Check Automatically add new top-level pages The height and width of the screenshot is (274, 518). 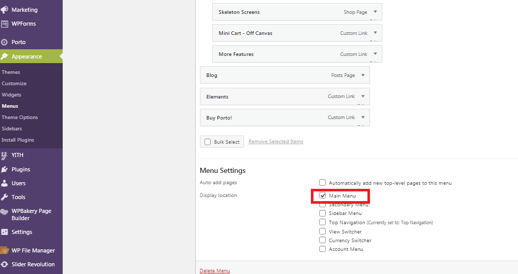pyautogui.click(x=322, y=182)
